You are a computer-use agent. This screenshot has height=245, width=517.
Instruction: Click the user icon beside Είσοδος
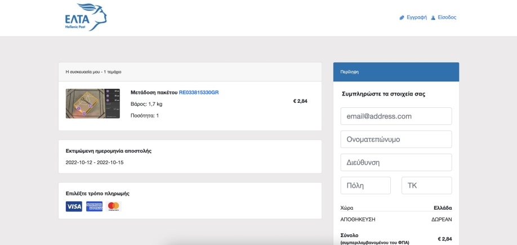coord(433,17)
